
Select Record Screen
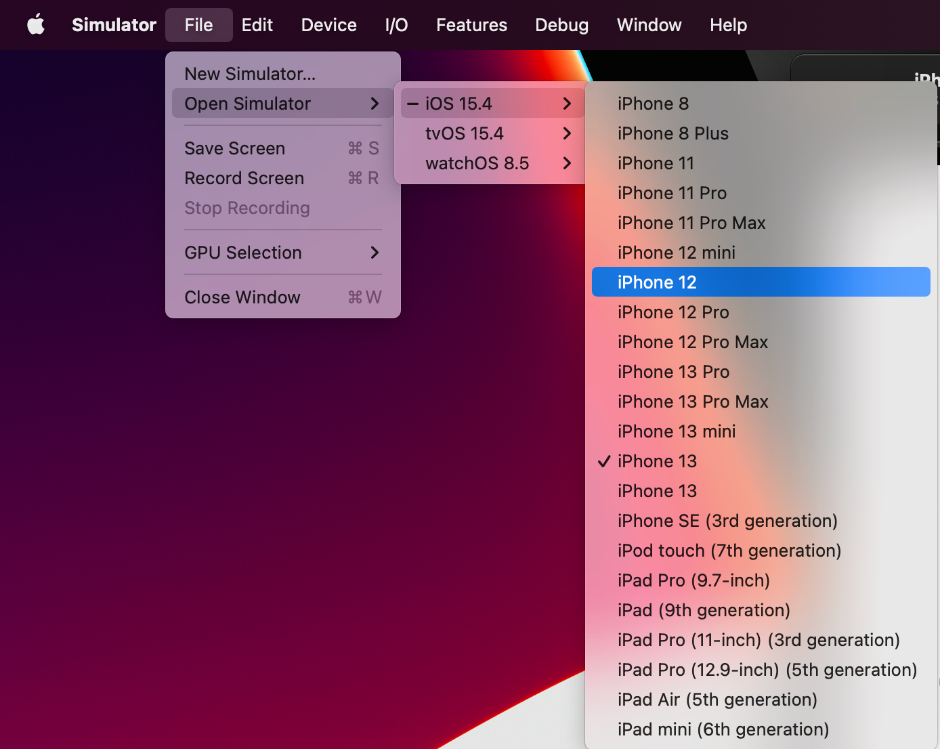click(x=244, y=177)
